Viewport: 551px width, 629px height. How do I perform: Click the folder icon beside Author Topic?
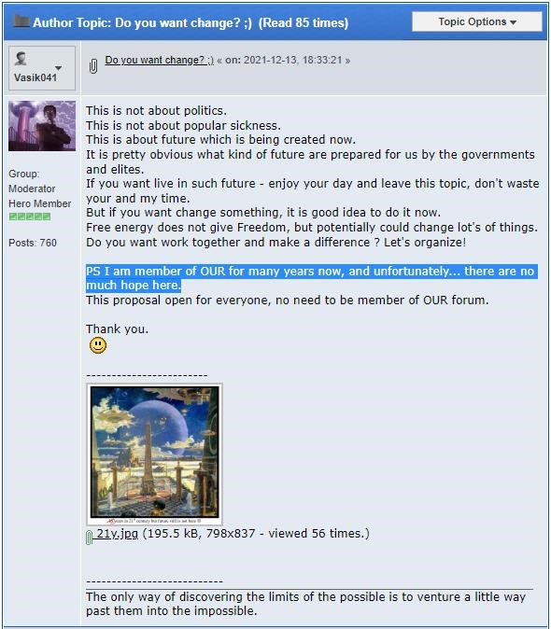(21, 21)
